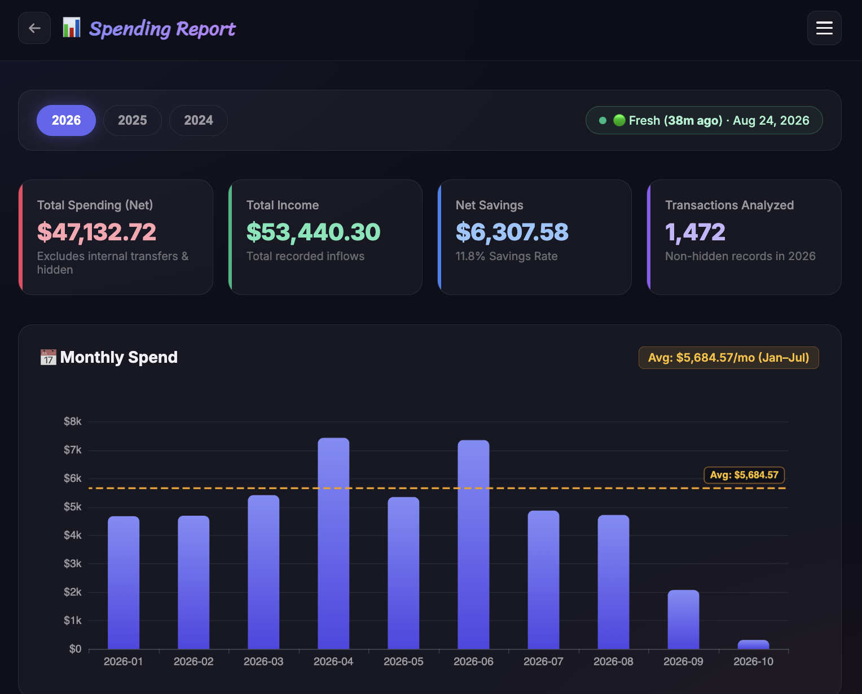This screenshot has width=862, height=694.
Task: Click the 2026-04 axis label
Action: (x=333, y=661)
